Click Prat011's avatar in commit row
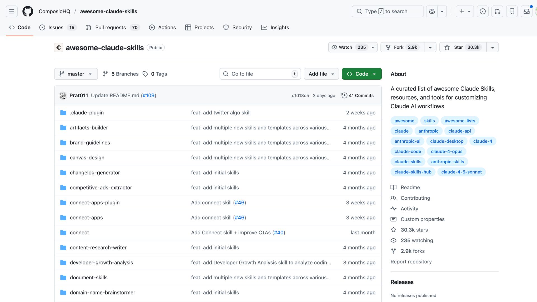537x302 pixels. pyautogui.click(x=63, y=96)
